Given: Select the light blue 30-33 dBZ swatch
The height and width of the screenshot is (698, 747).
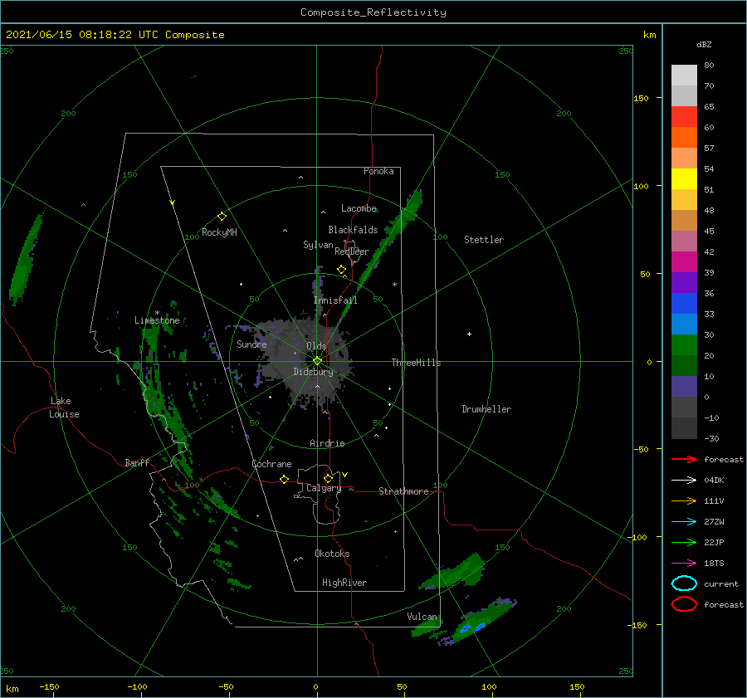Looking at the screenshot, I should tap(684, 324).
